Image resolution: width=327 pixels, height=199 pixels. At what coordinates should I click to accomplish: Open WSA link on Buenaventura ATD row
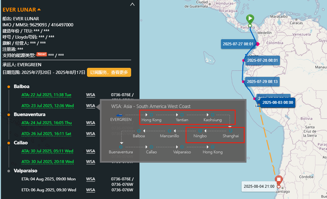point(91,133)
